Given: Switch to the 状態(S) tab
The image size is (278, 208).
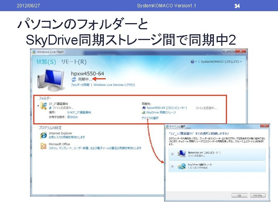Looking at the screenshot, I should (x=46, y=62).
